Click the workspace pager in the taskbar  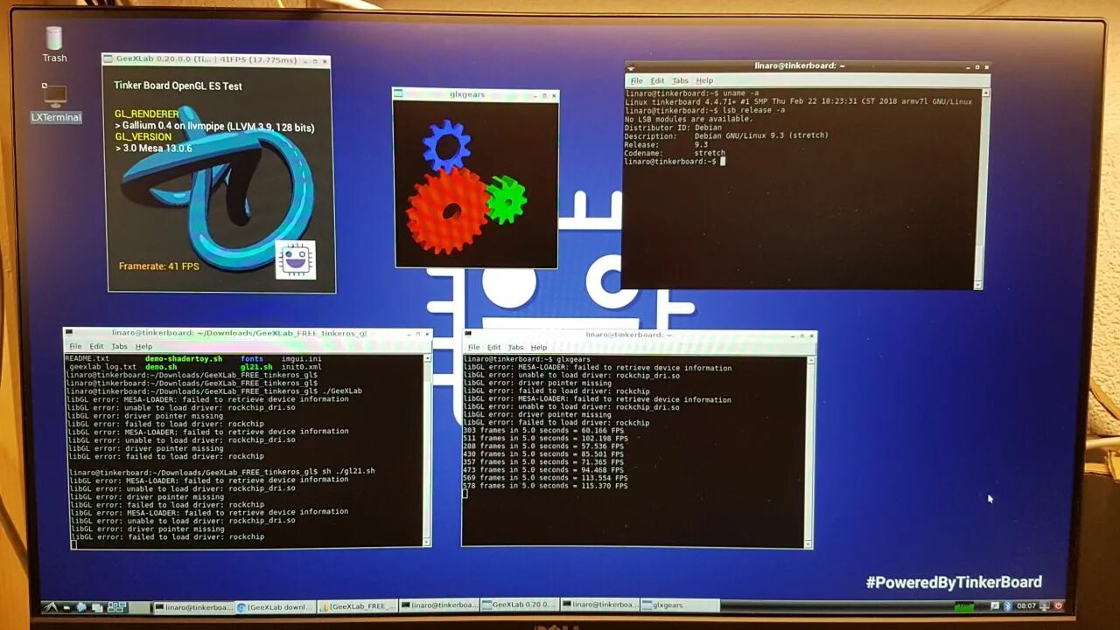click(116, 606)
